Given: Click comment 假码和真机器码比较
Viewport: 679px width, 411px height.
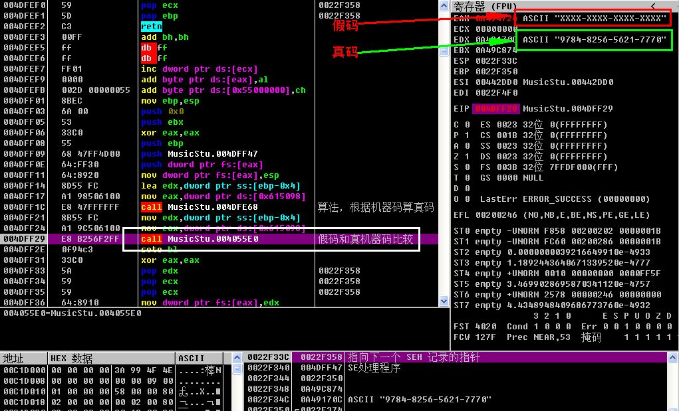Looking at the screenshot, I should [x=366, y=239].
